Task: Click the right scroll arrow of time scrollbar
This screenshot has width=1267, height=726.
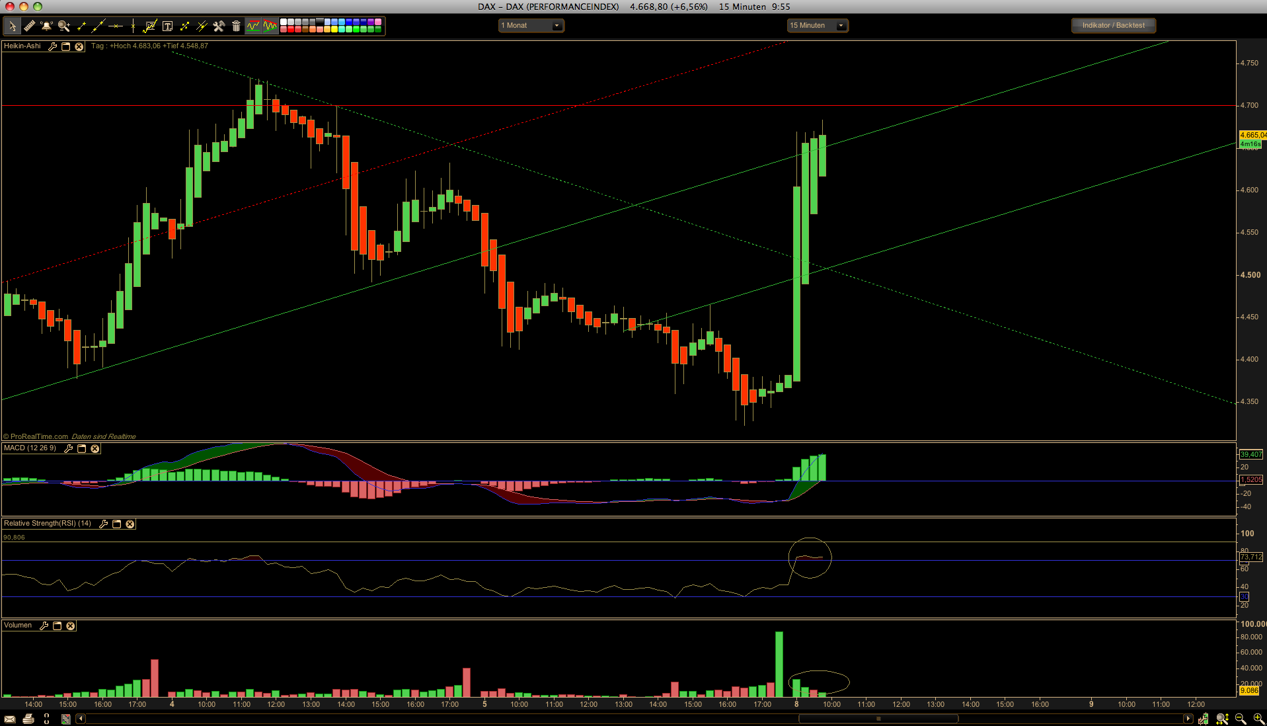Action: pos(1188,719)
